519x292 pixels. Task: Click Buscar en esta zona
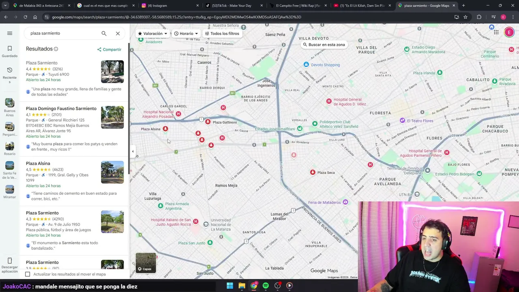pos(324,45)
